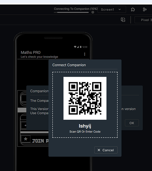Image resolution: width=152 pixels, height=171 pixels.
Task: Expand the Screen1 dropdown
Action: [x=112, y=10]
